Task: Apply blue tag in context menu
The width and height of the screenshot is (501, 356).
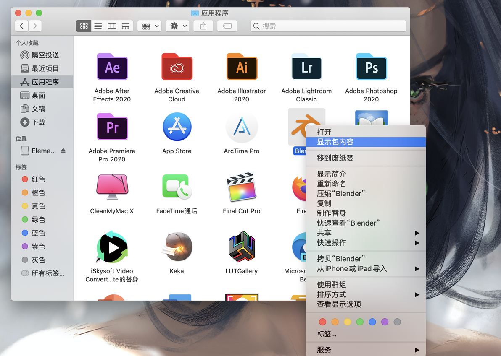Action: pos(372,322)
